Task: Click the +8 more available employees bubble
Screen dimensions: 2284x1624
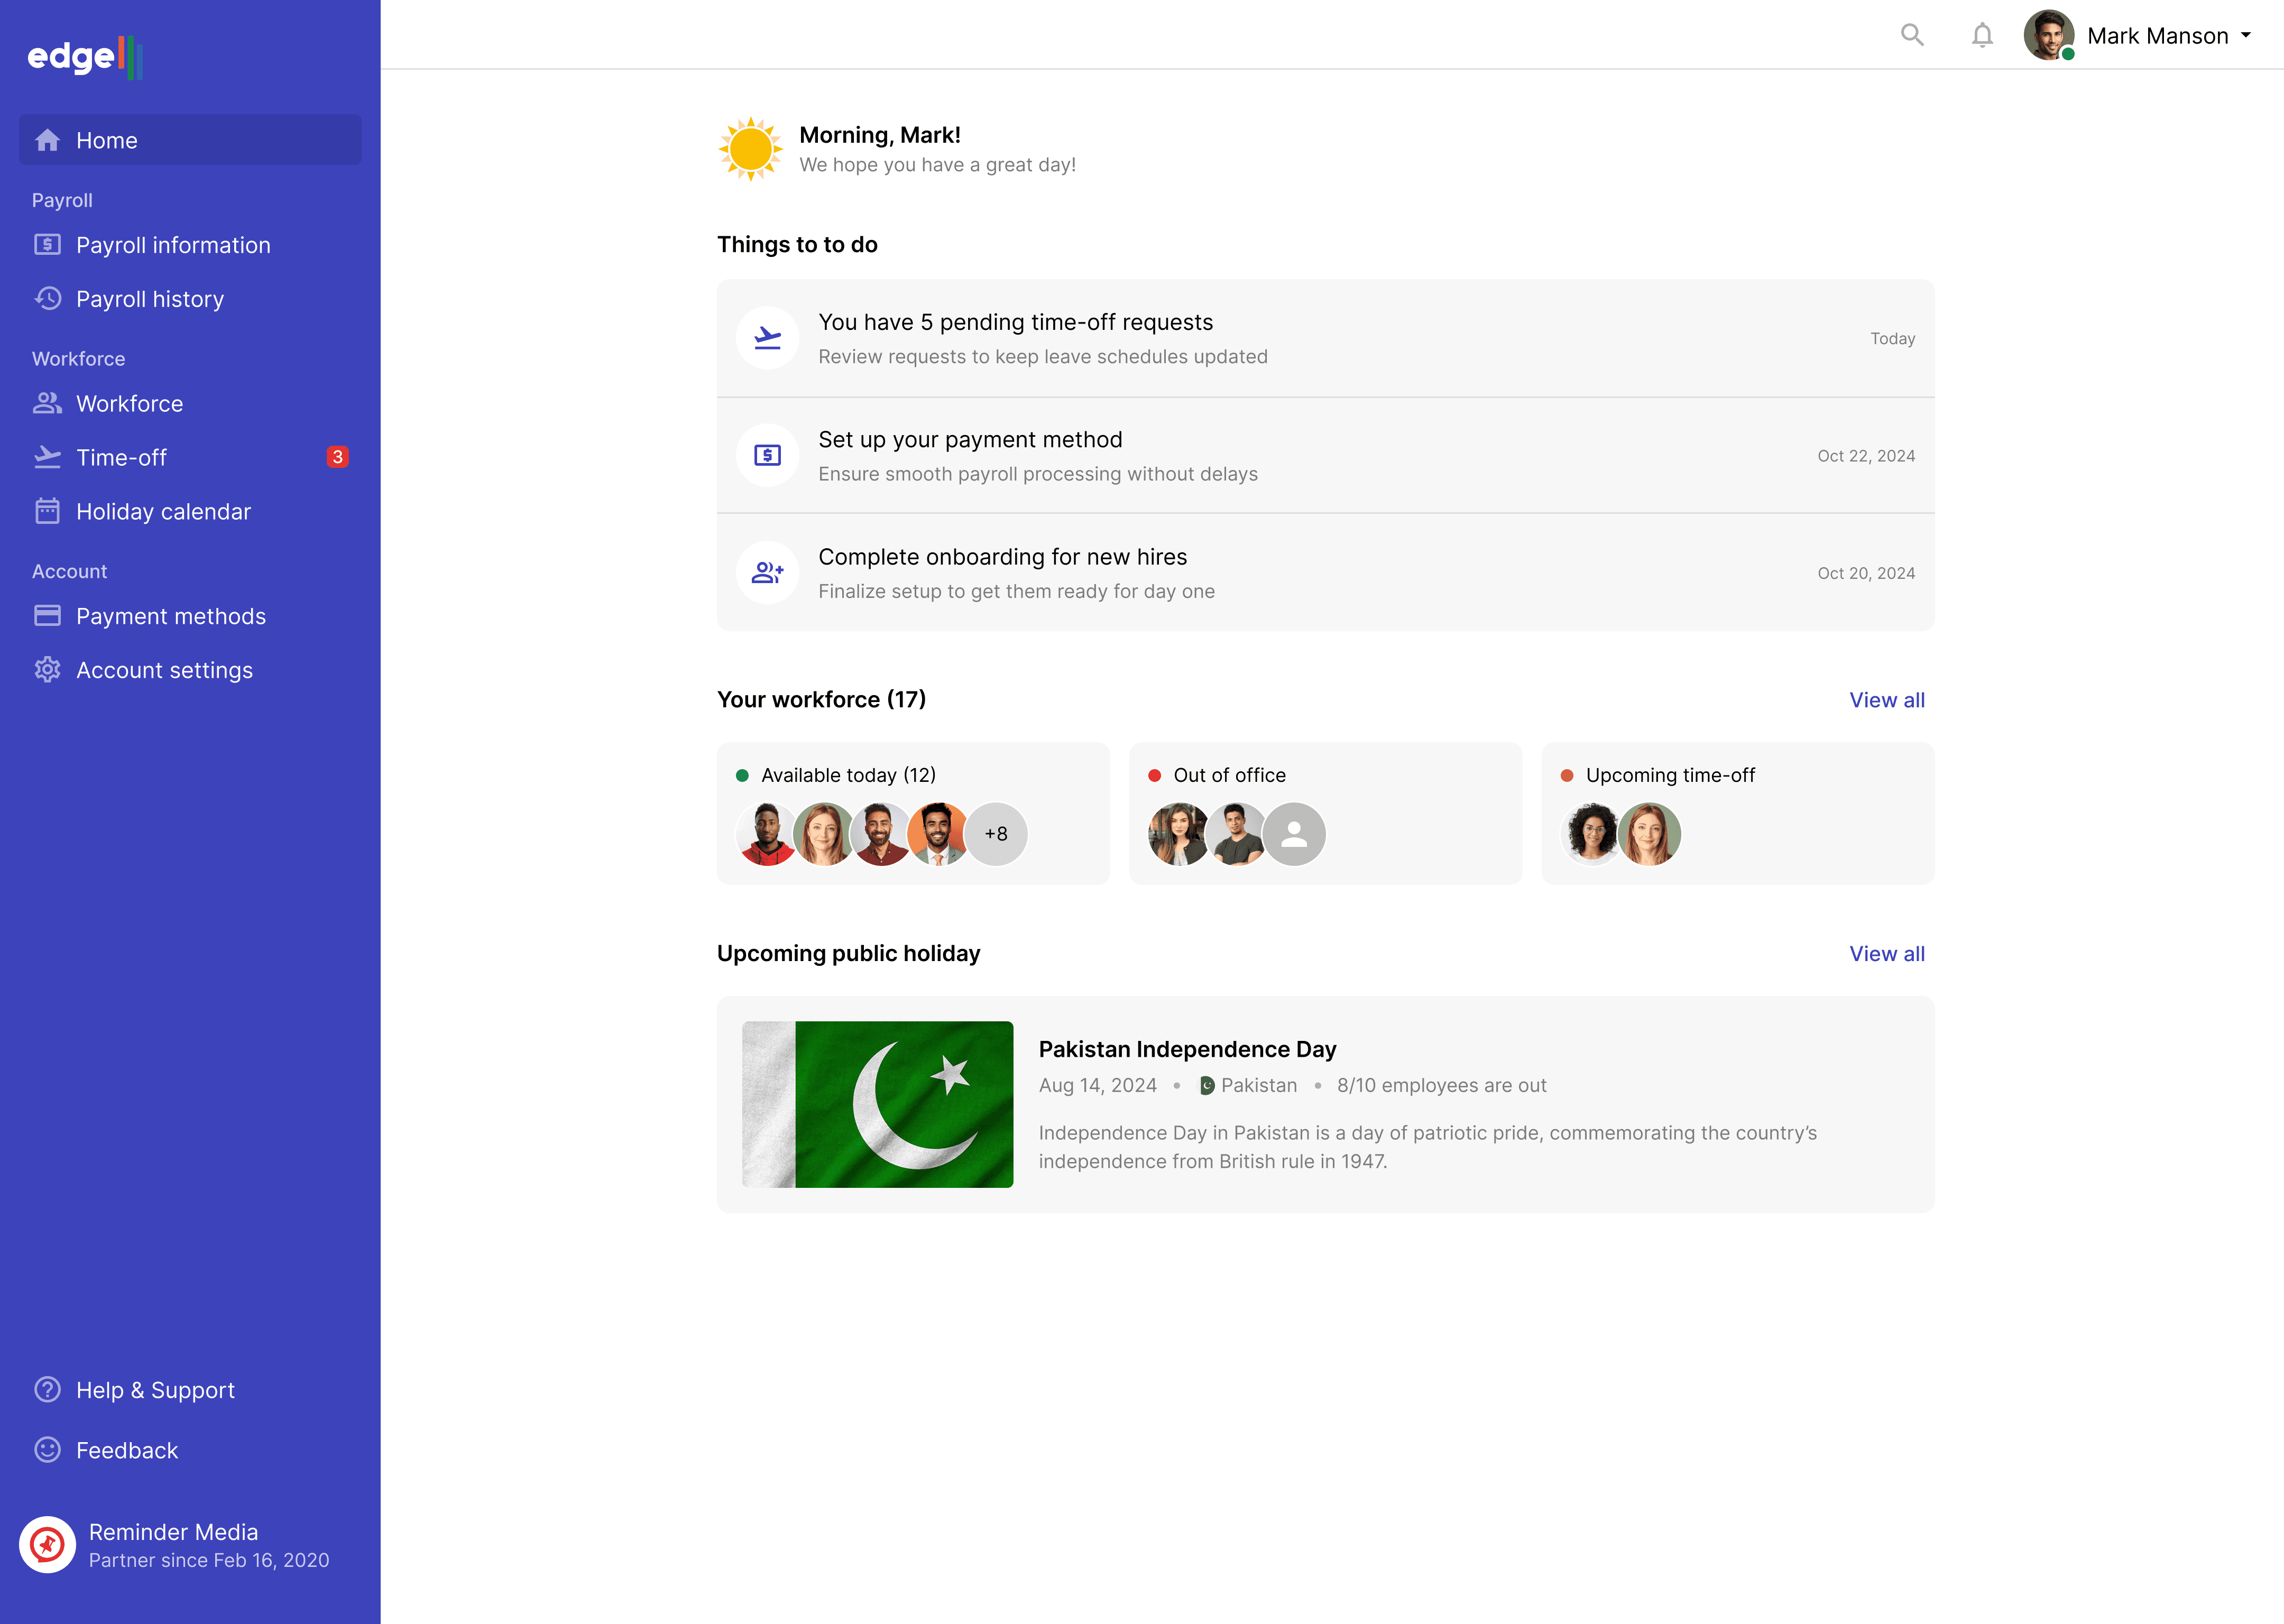Action: [995, 834]
